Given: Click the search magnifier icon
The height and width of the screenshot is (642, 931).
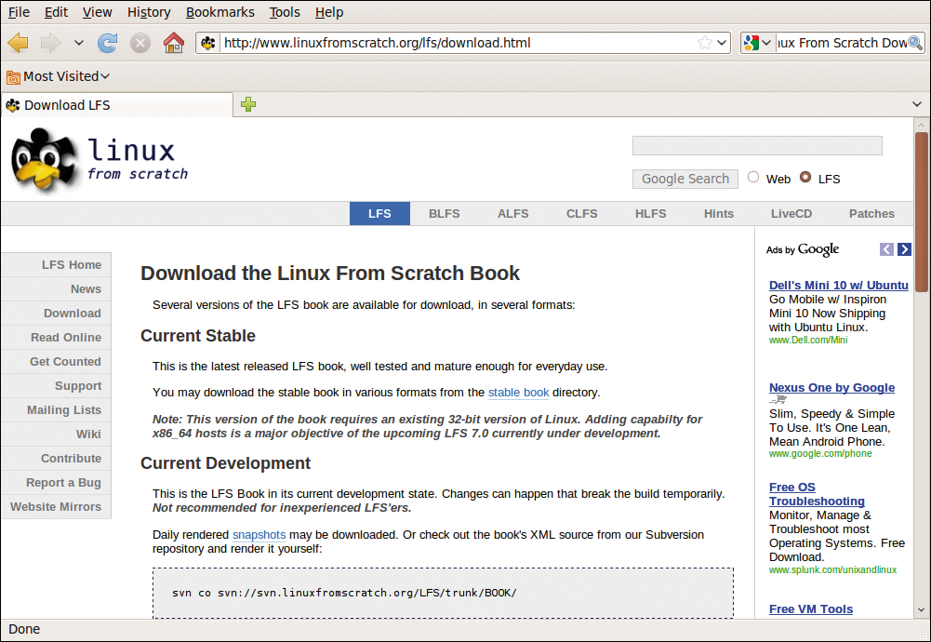Looking at the screenshot, I should point(915,43).
